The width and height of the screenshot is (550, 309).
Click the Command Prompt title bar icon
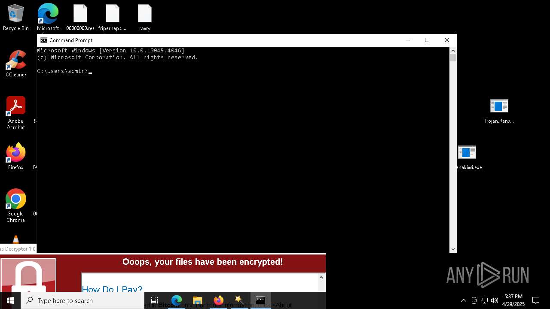[x=44, y=40]
